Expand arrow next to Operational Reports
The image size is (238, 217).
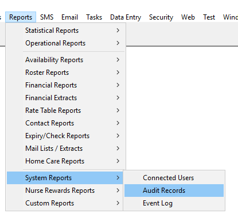(x=118, y=43)
